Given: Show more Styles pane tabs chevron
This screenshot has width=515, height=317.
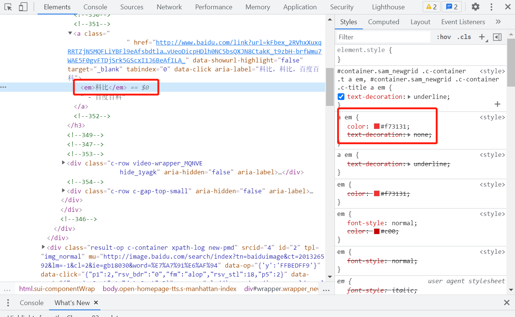Looking at the screenshot, I should (498, 22).
